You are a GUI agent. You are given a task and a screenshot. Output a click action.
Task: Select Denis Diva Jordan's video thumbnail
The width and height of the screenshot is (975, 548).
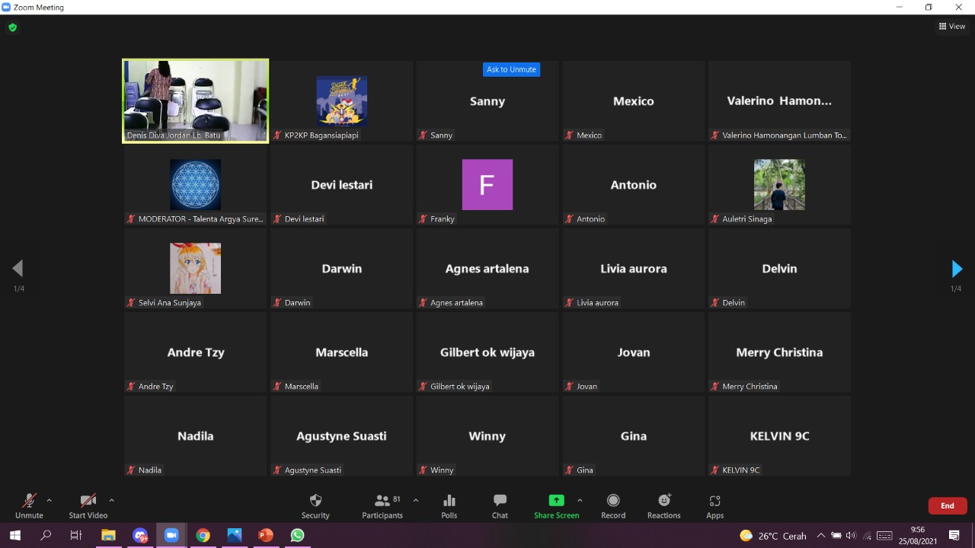pos(196,100)
